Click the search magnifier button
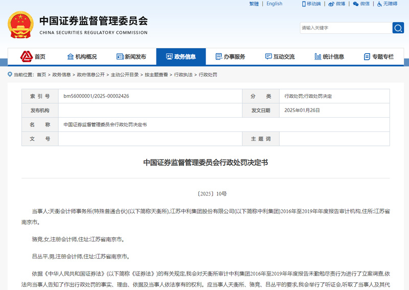 tap(398, 28)
